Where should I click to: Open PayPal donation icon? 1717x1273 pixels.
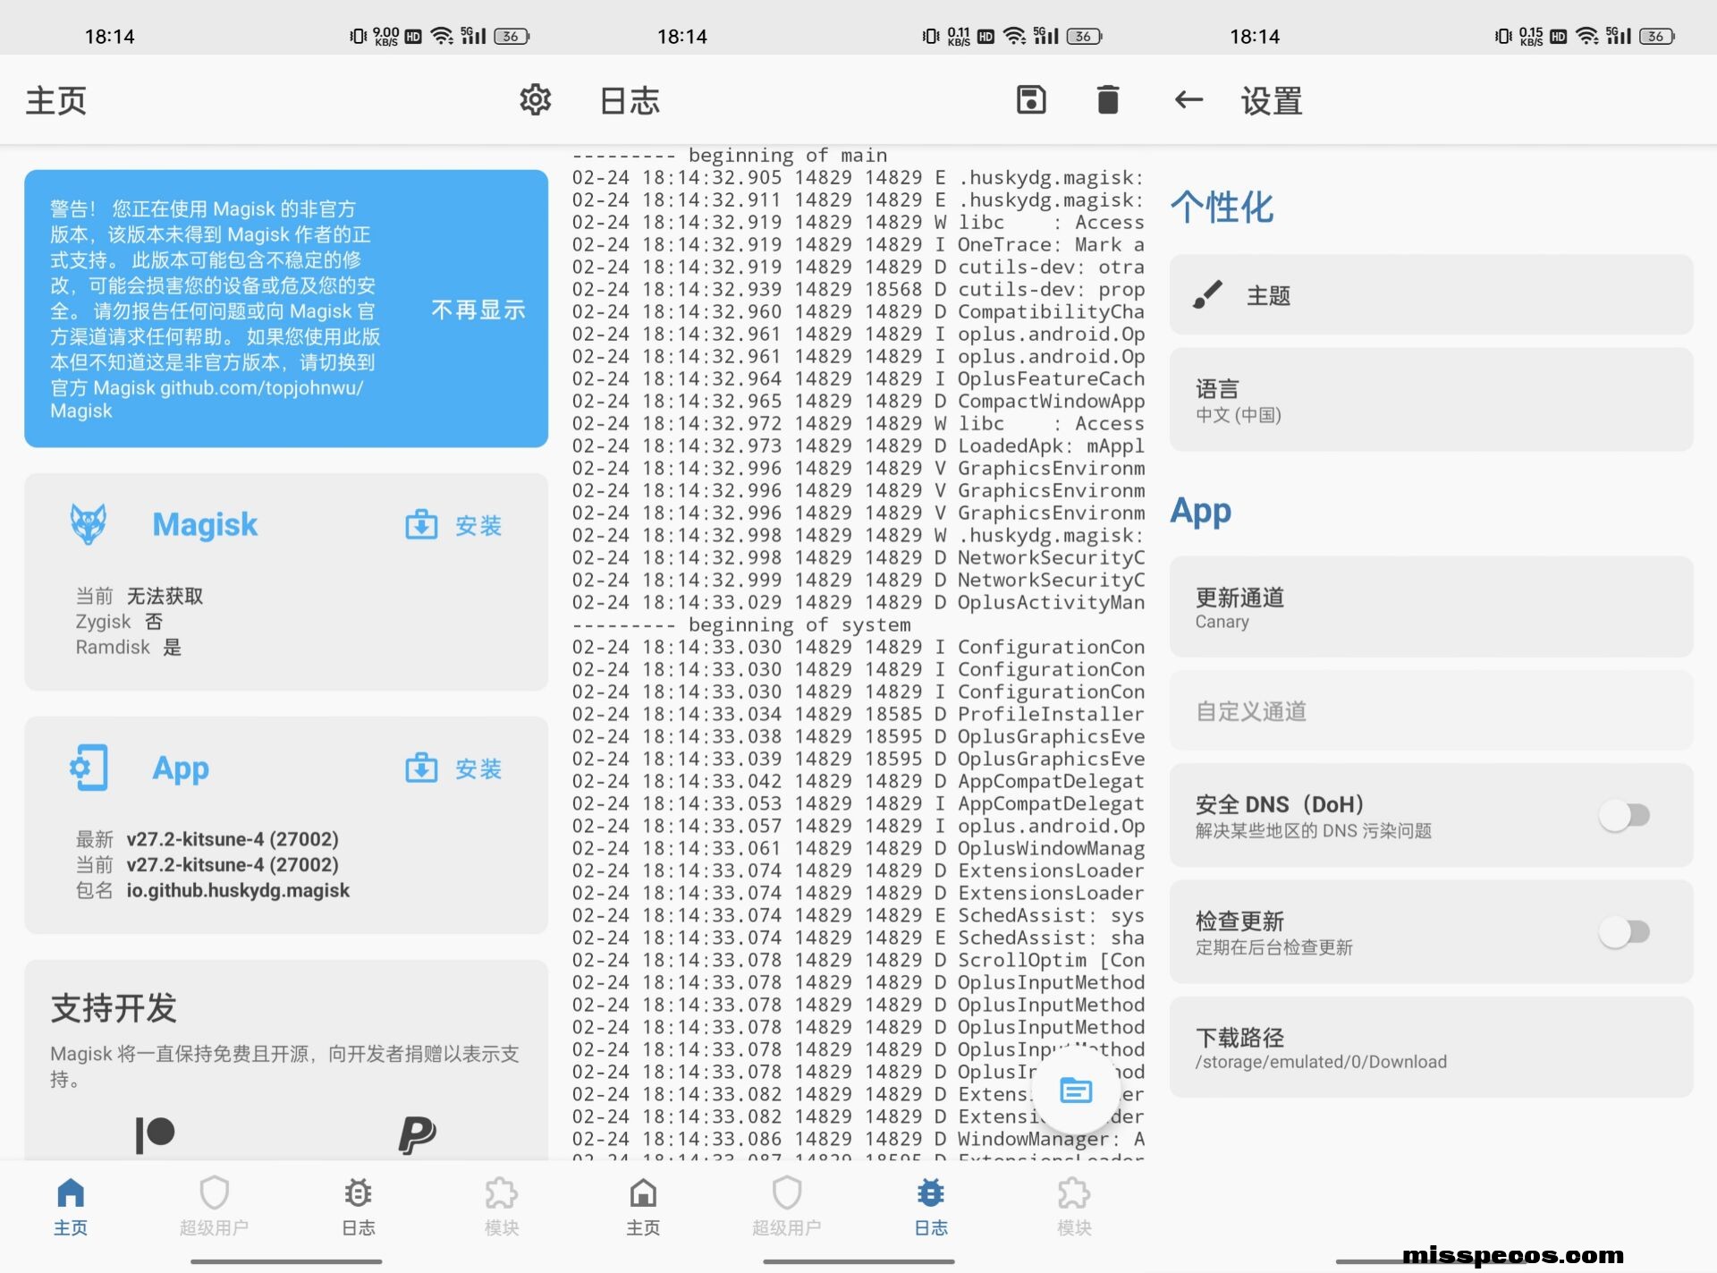417,1134
